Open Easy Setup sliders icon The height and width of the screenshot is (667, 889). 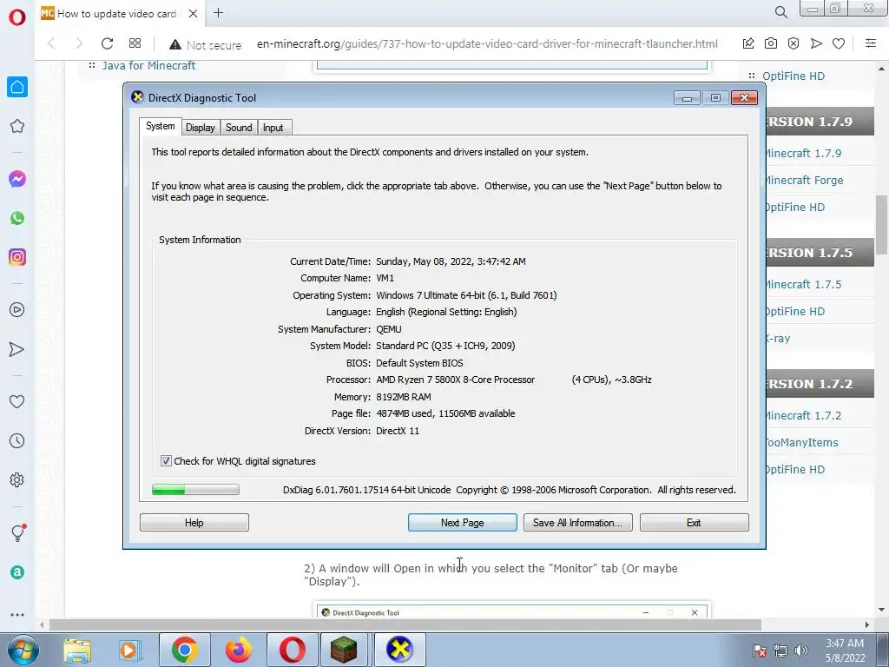click(871, 43)
